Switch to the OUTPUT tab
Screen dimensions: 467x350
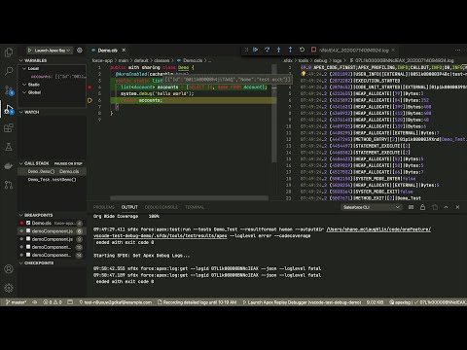(x=129, y=207)
